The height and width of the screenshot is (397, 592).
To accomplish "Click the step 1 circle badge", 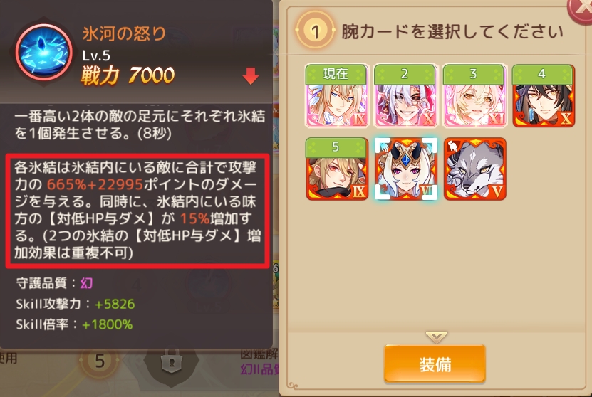I will tap(316, 30).
